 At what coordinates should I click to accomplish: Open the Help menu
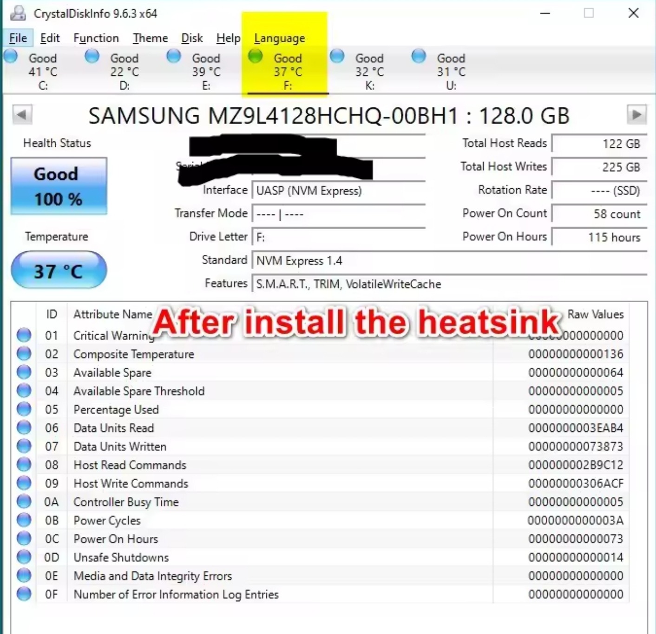click(228, 38)
